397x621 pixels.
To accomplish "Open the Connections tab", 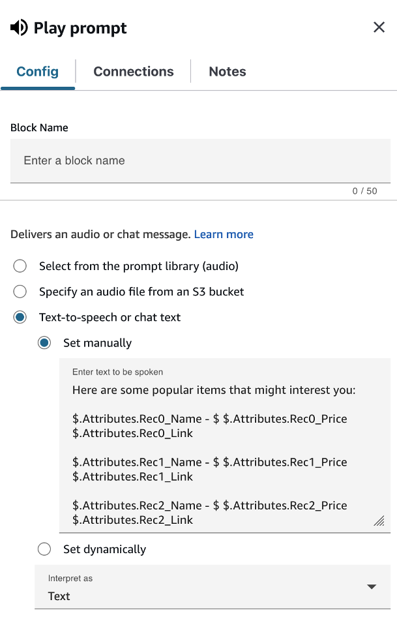I will click(134, 72).
